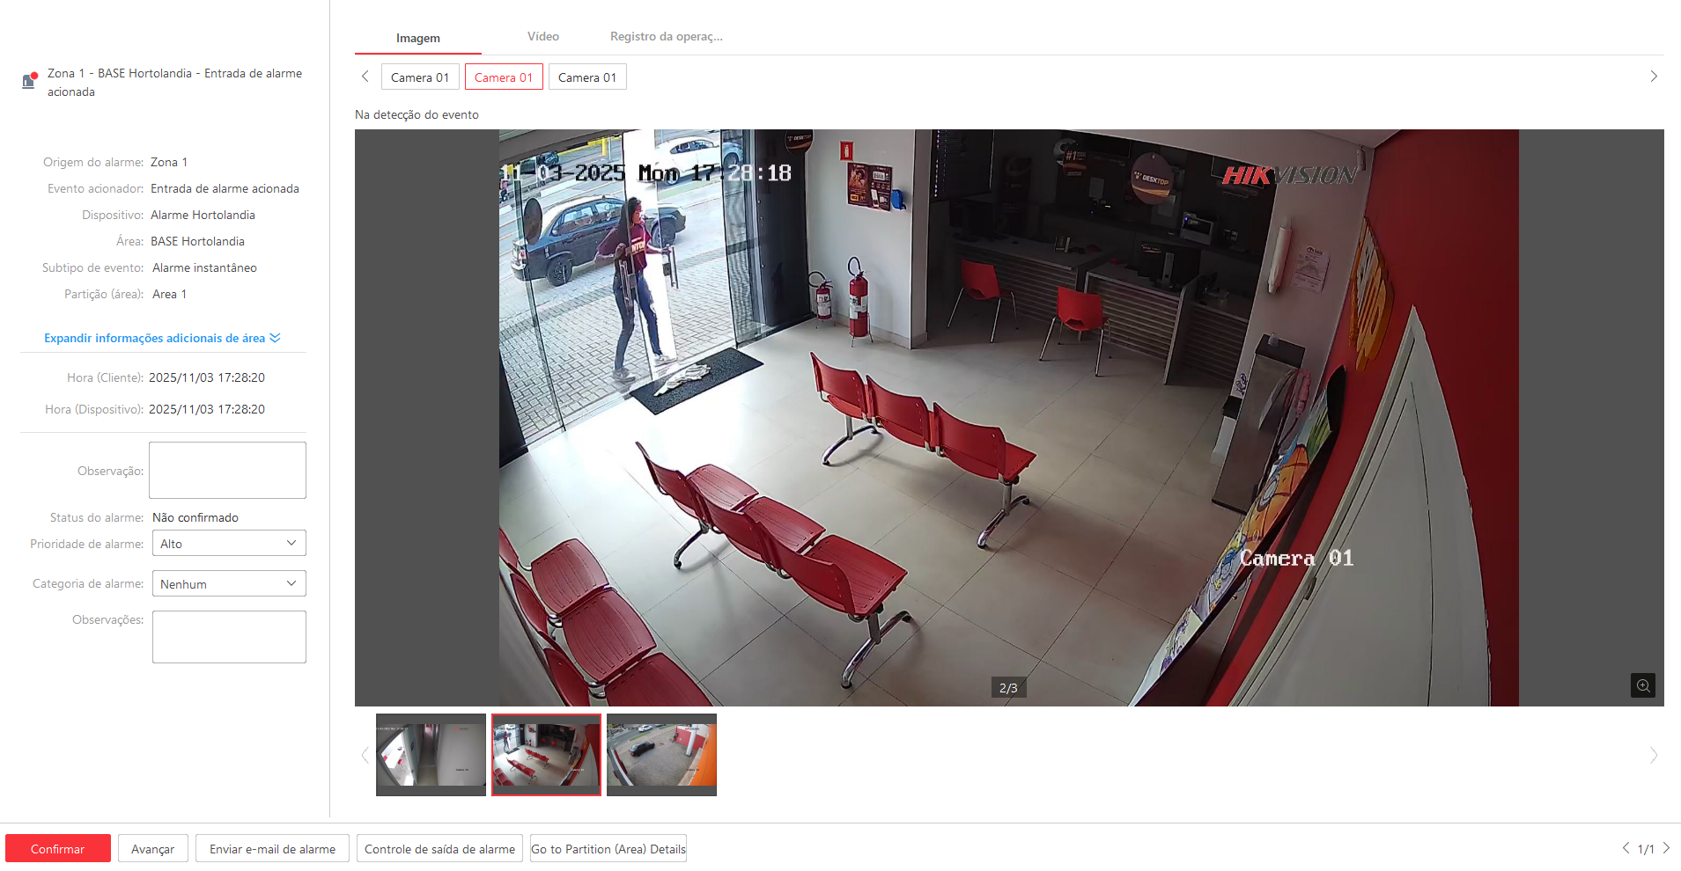This screenshot has width=1681, height=871.
Task: Go to next thumbnail set arrow
Action: [1653, 755]
